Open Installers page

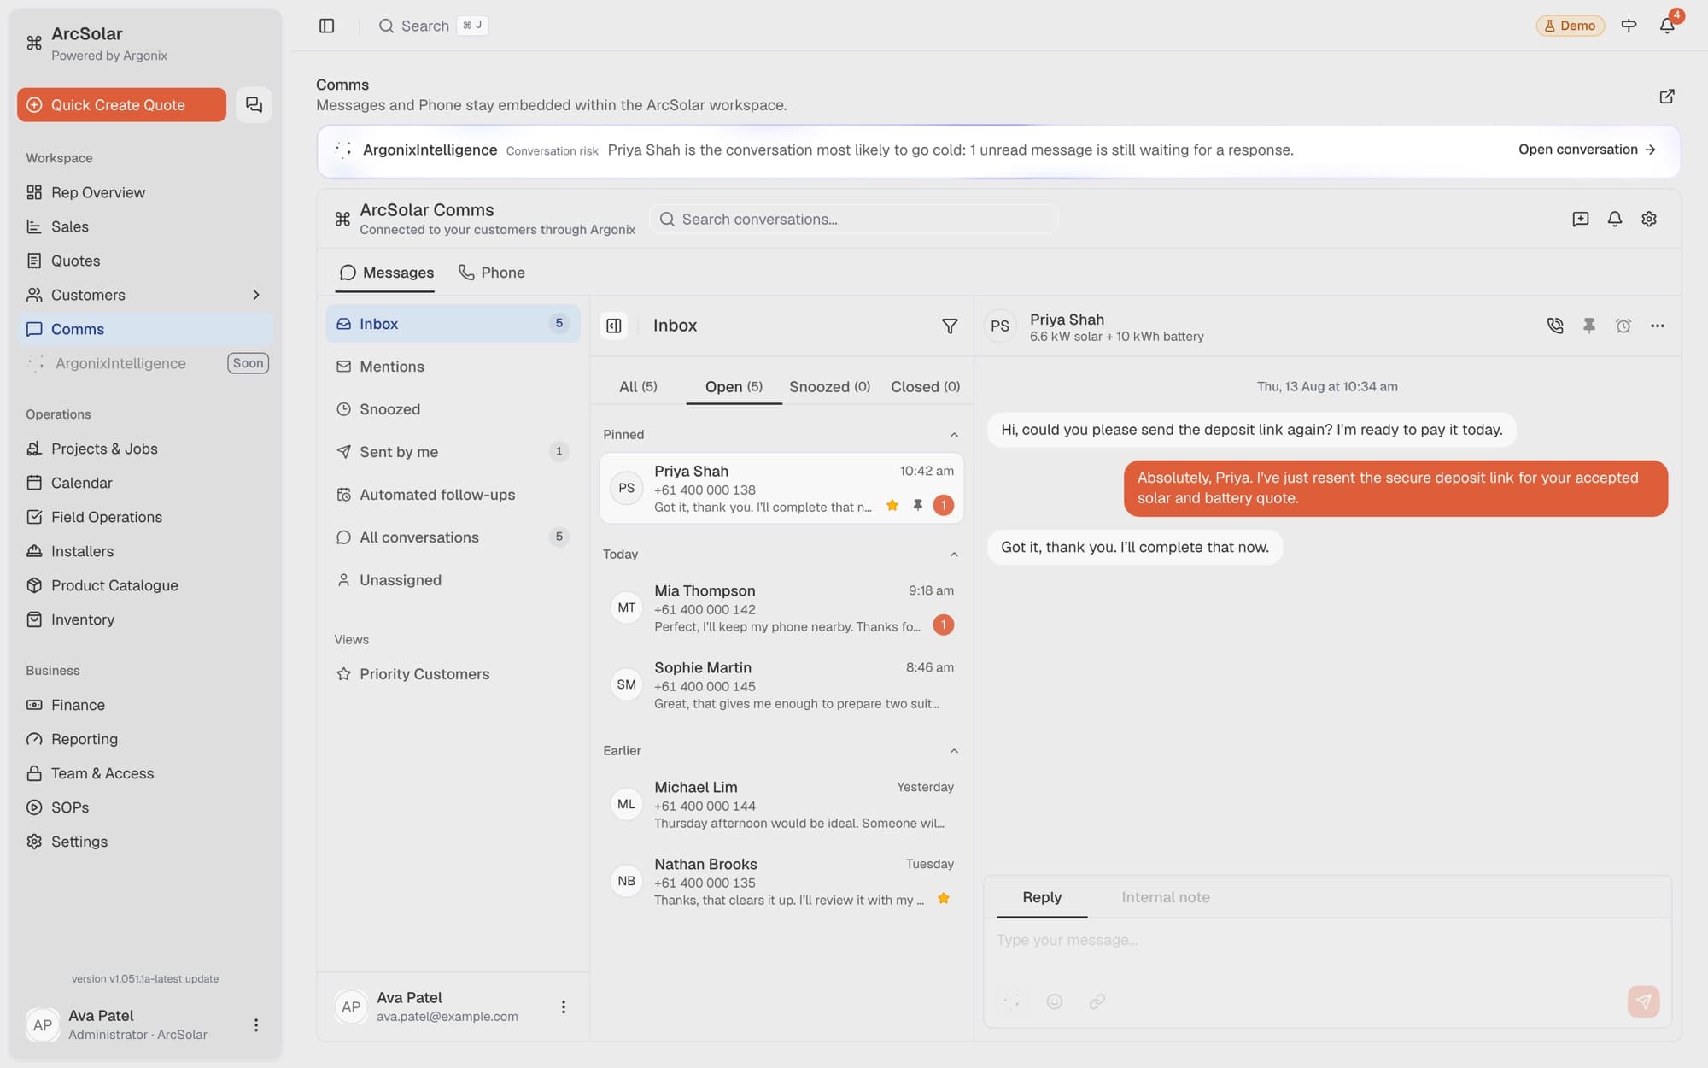(145, 551)
